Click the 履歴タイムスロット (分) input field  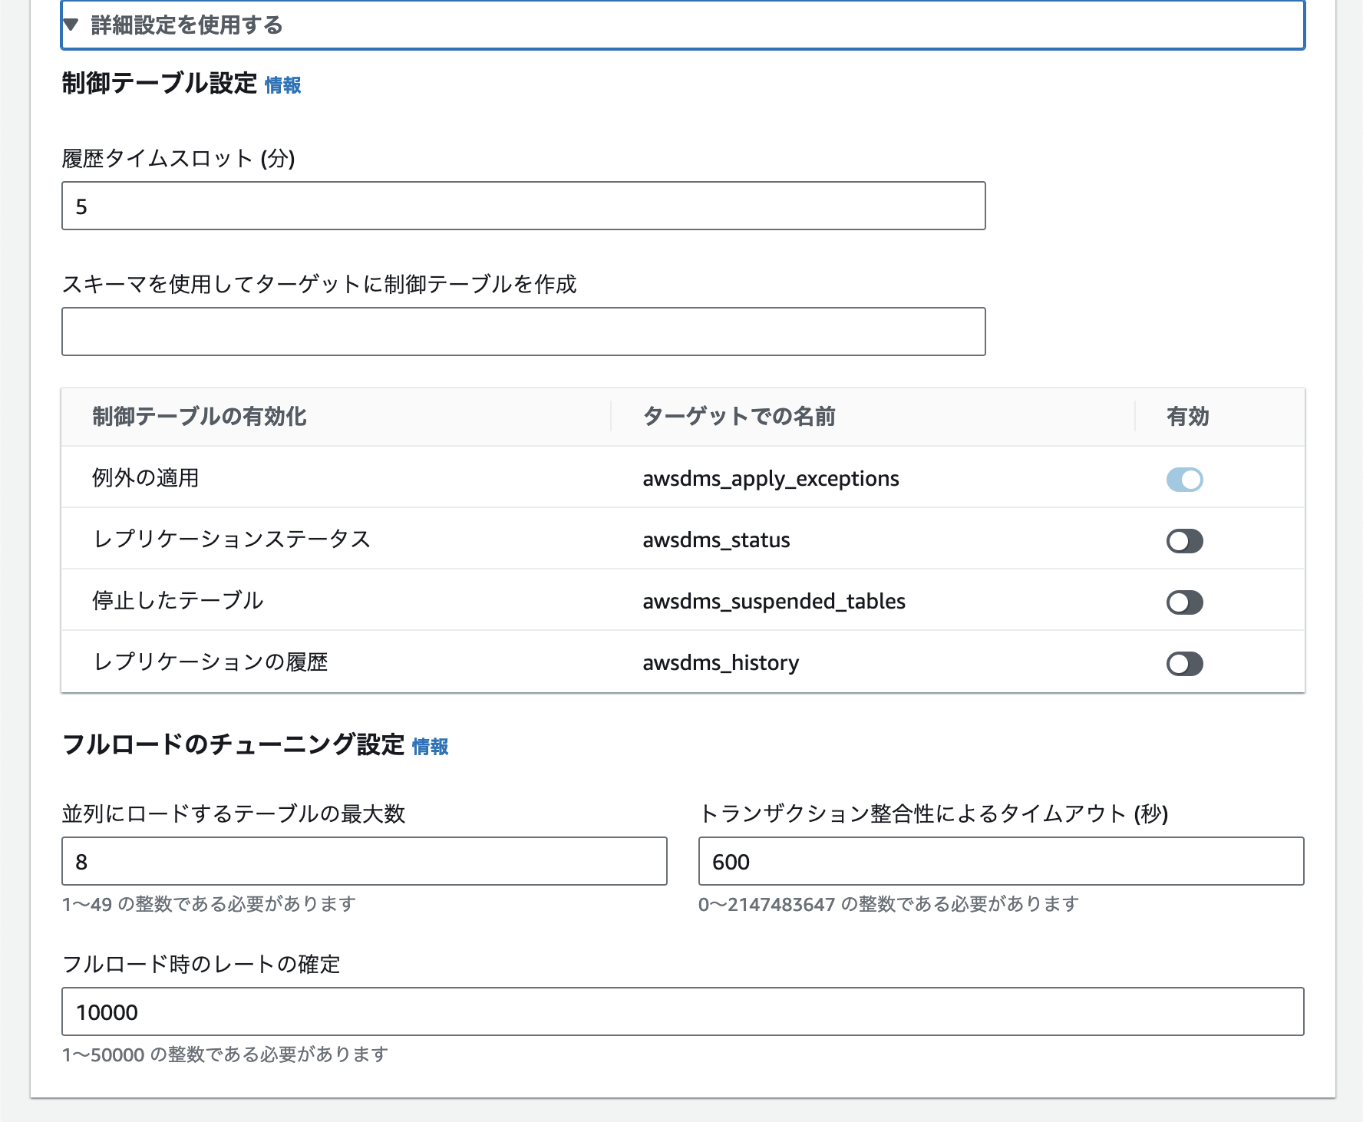(523, 206)
